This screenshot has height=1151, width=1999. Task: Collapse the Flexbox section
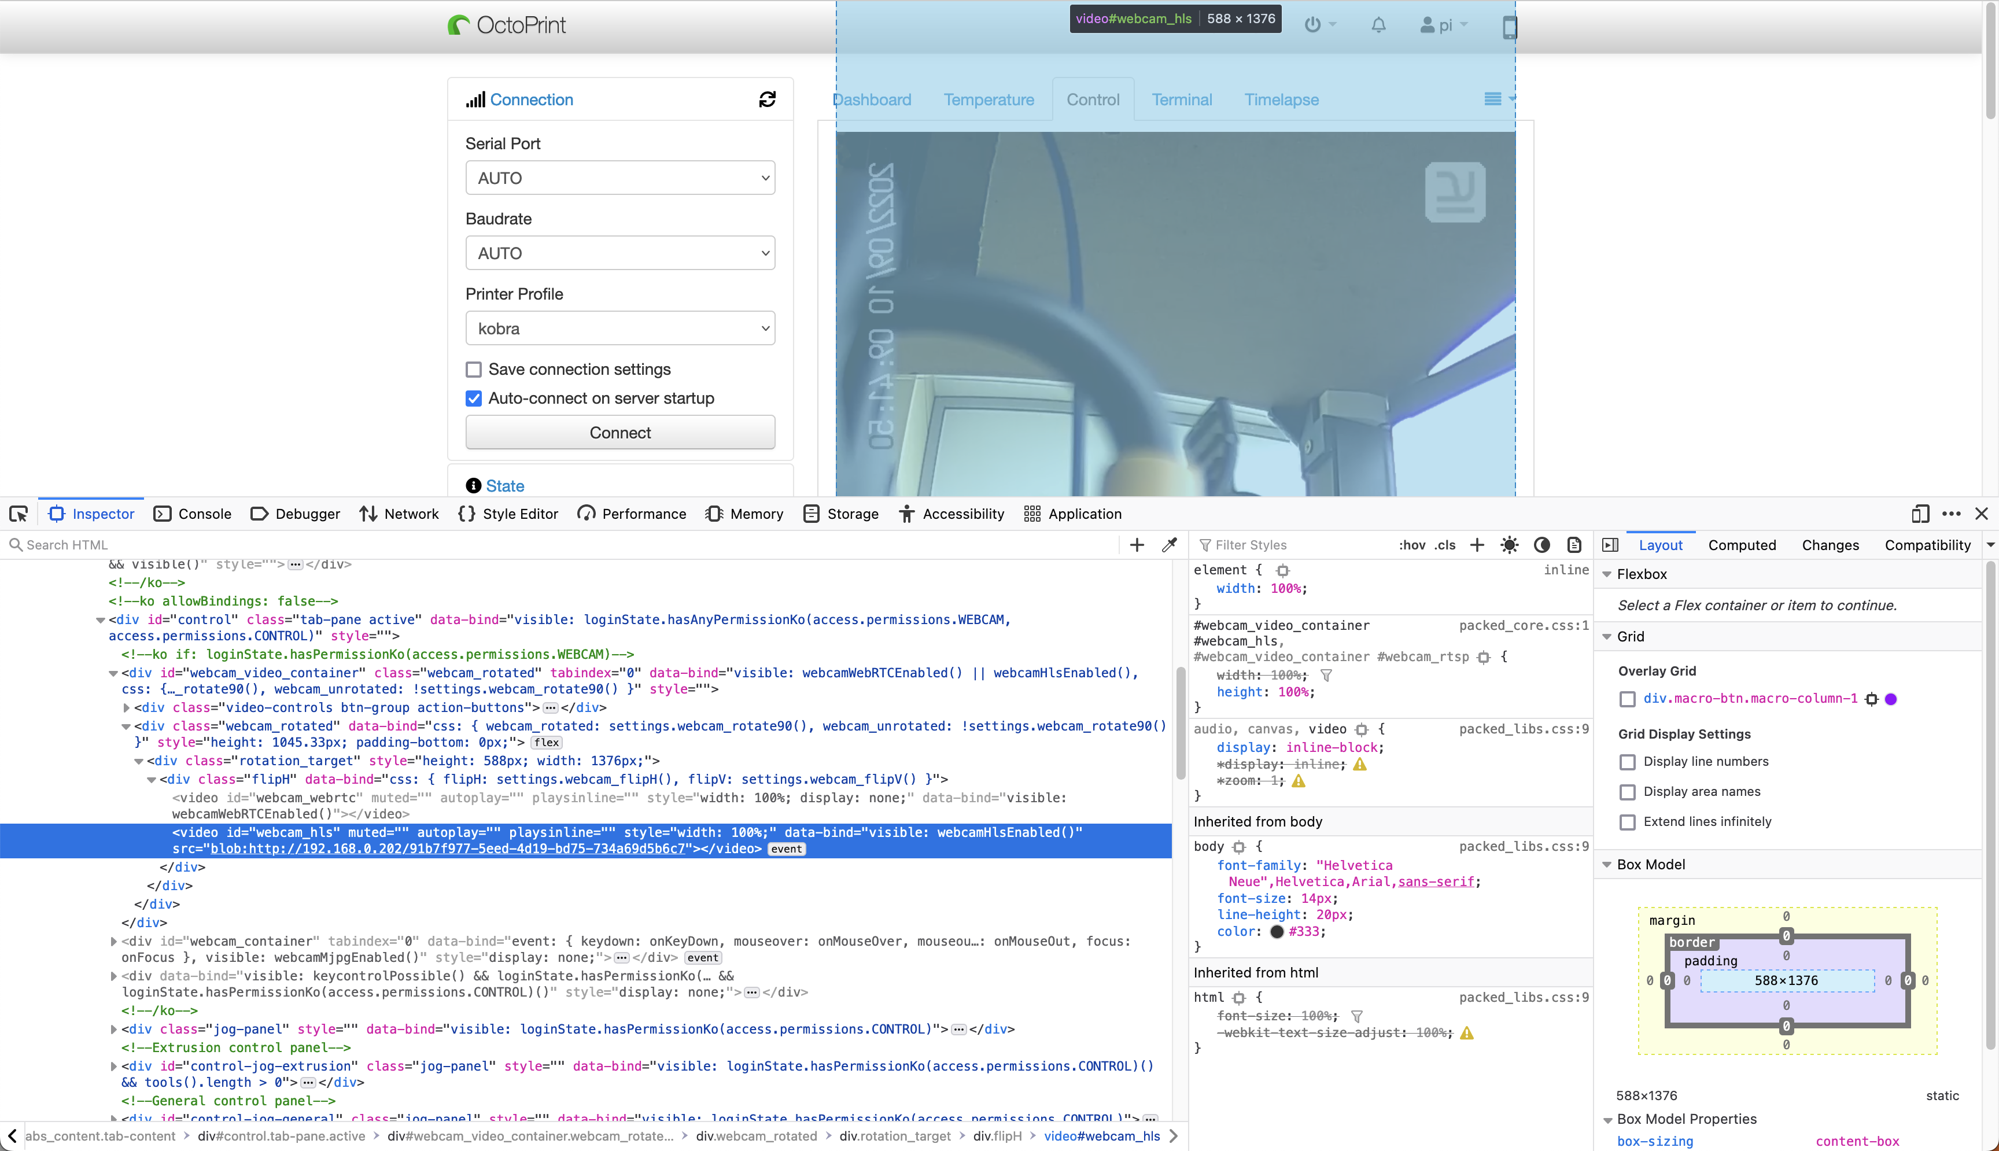1608,574
